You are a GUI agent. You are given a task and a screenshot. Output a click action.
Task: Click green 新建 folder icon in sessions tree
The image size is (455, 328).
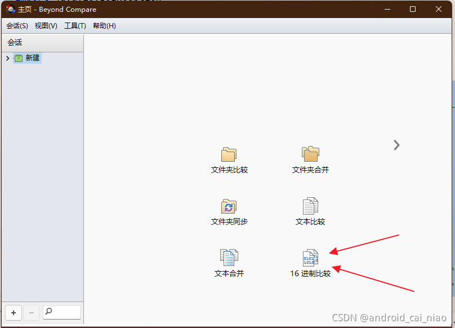(x=19, y=58)
